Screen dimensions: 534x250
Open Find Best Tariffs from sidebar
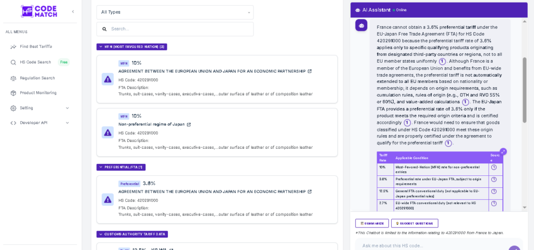coord(35,46)
